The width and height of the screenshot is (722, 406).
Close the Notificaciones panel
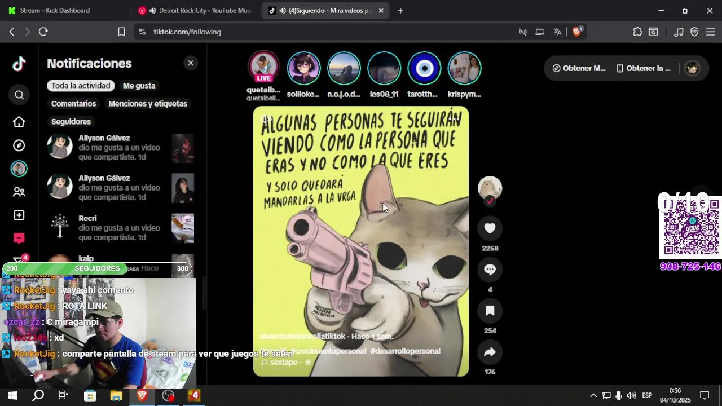(x=191, y=63)
